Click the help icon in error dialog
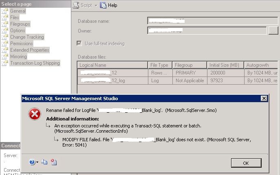The image size is (280, 175). tap(32, 162)
